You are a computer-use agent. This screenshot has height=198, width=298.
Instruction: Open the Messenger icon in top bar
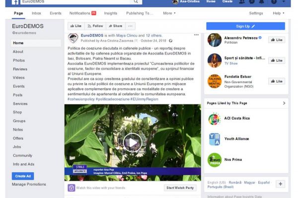[x=252, y=1]
